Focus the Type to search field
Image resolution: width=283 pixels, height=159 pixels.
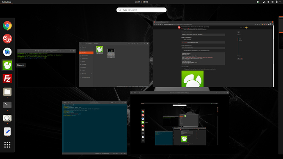[x=141, y=10]
